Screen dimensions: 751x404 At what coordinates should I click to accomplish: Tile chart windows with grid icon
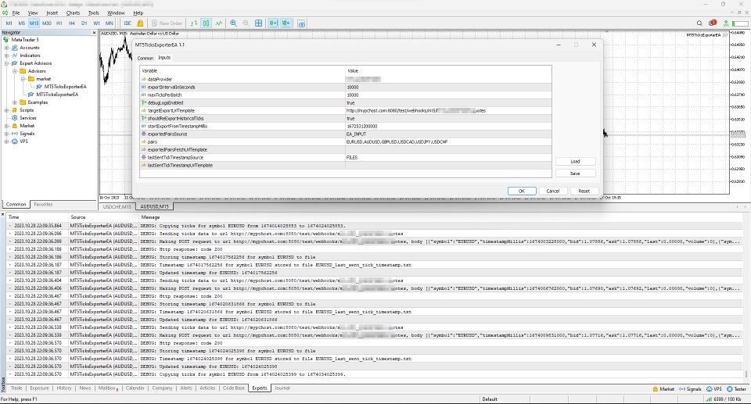coord(259,23)
